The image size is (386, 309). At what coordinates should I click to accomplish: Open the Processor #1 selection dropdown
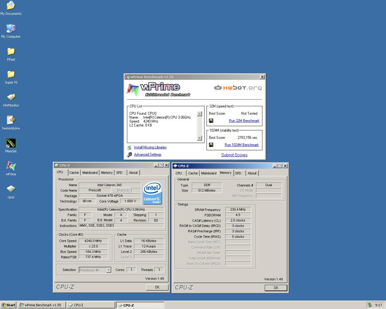(x=109, y=270)
